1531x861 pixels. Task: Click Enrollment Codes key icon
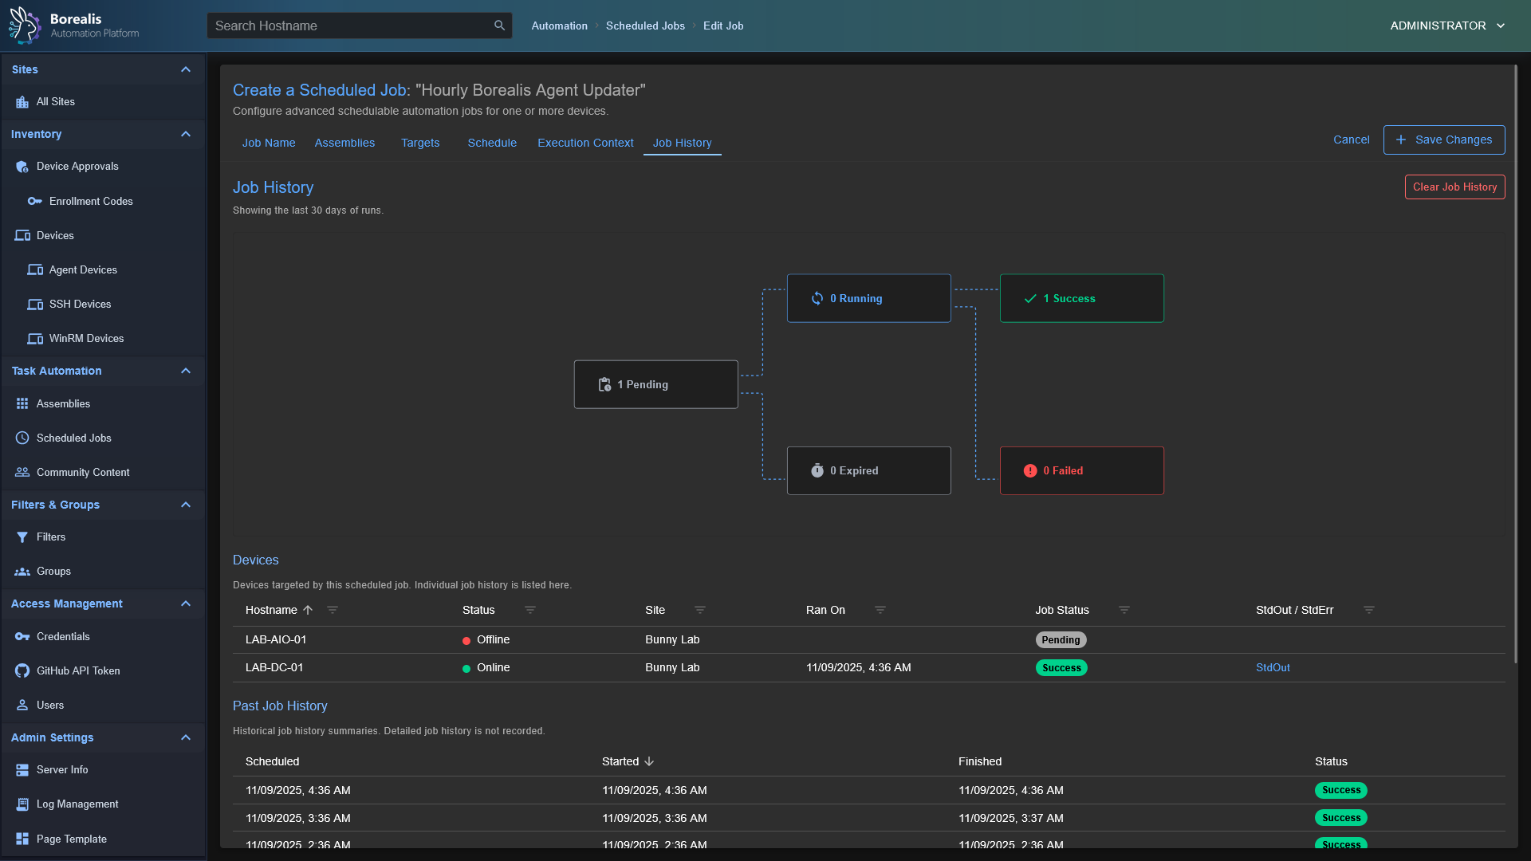pos(34,201)
